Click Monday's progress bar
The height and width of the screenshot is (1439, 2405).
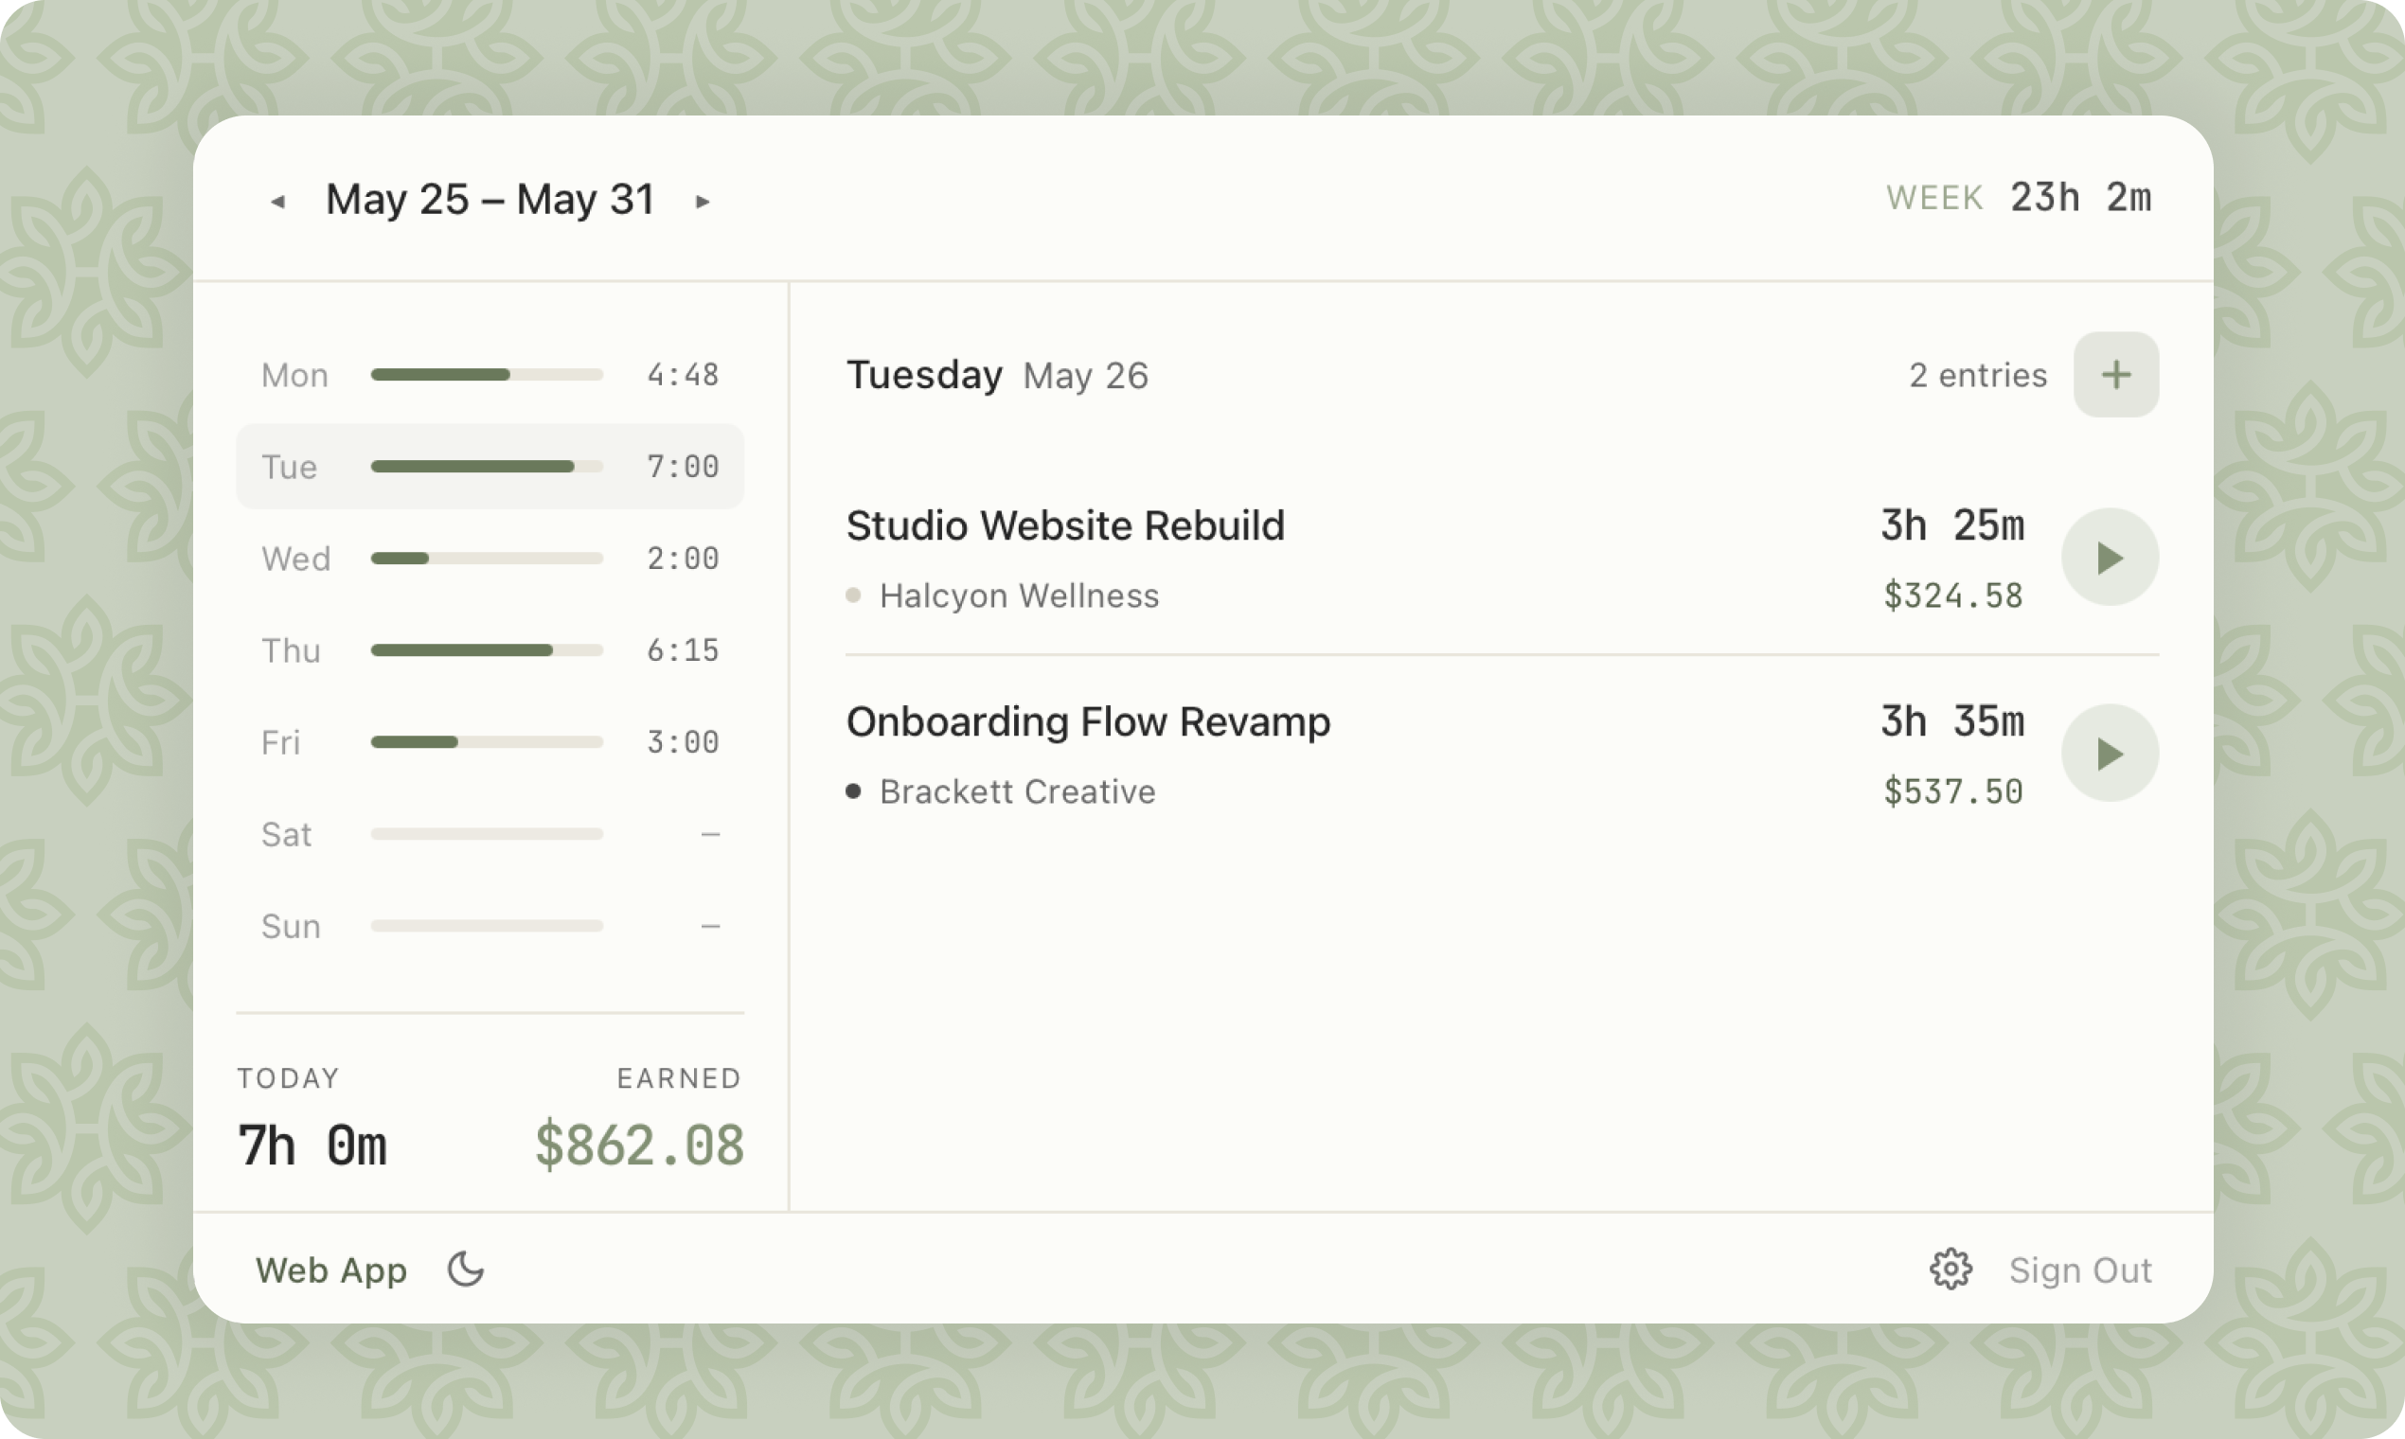coord(487,375)
